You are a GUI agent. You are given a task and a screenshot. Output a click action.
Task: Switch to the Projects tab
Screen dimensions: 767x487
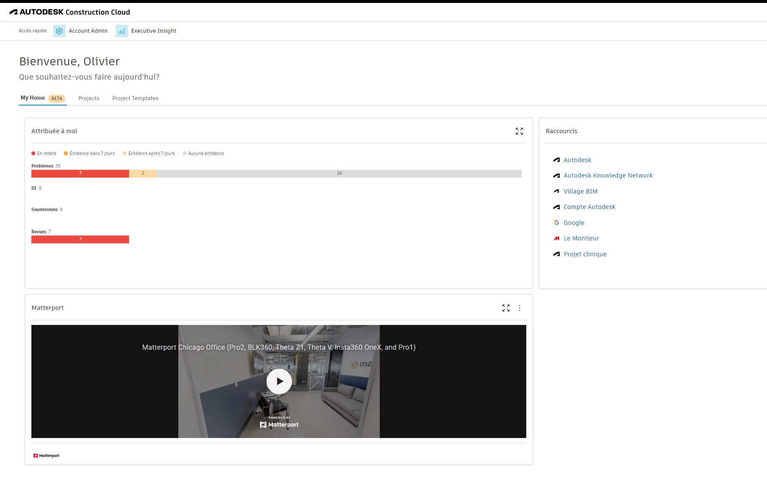88,98
